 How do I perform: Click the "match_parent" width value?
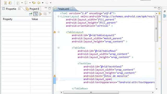click(112, 38)
